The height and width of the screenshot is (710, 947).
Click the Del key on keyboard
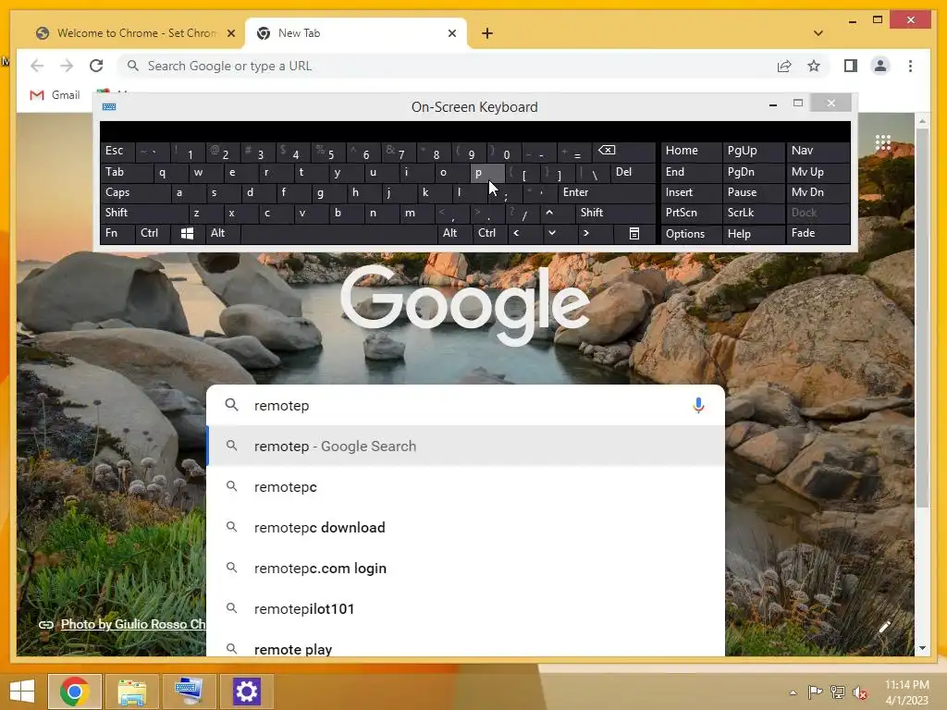(633, 173)
